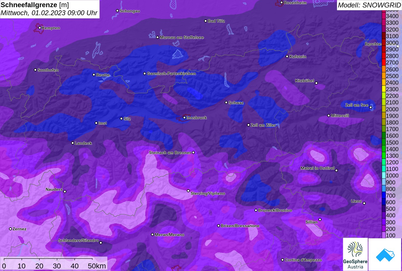
Task: Click the Cortina d'Ampezzo label
Action: tap(303, 260)
